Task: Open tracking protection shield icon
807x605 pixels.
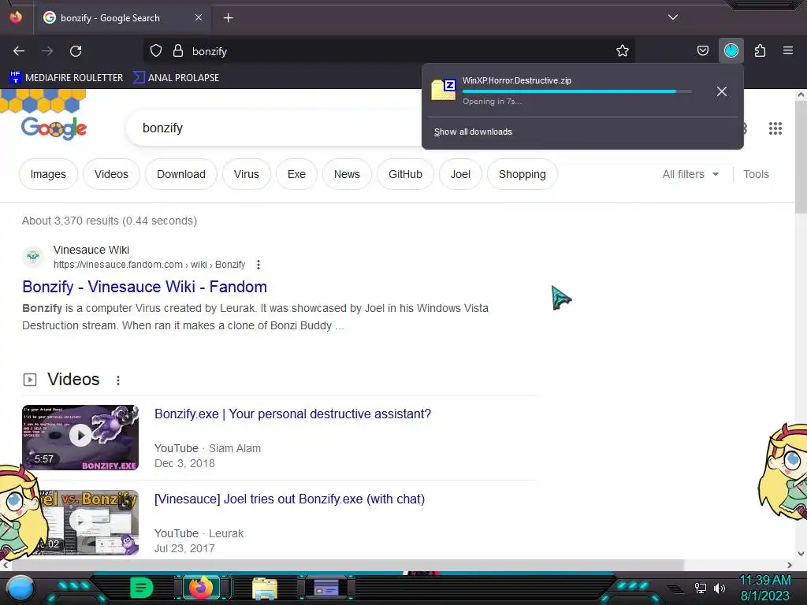Action: pyautogui.click(x=156, y=51)
